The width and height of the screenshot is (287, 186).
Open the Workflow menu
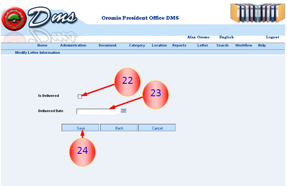[x=244, y=45]
